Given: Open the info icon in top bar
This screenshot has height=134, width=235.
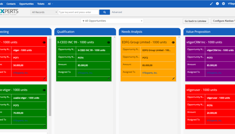Looking at the screenshot, I should pos(217,4).
